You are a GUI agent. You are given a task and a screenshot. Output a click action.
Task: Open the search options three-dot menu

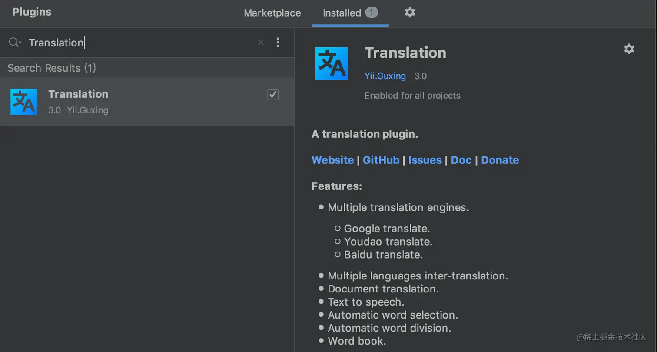pyautogui.click(x=278, y=43)
